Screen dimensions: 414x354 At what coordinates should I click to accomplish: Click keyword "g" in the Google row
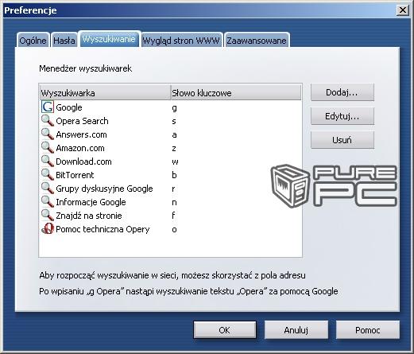click(174, 108)
